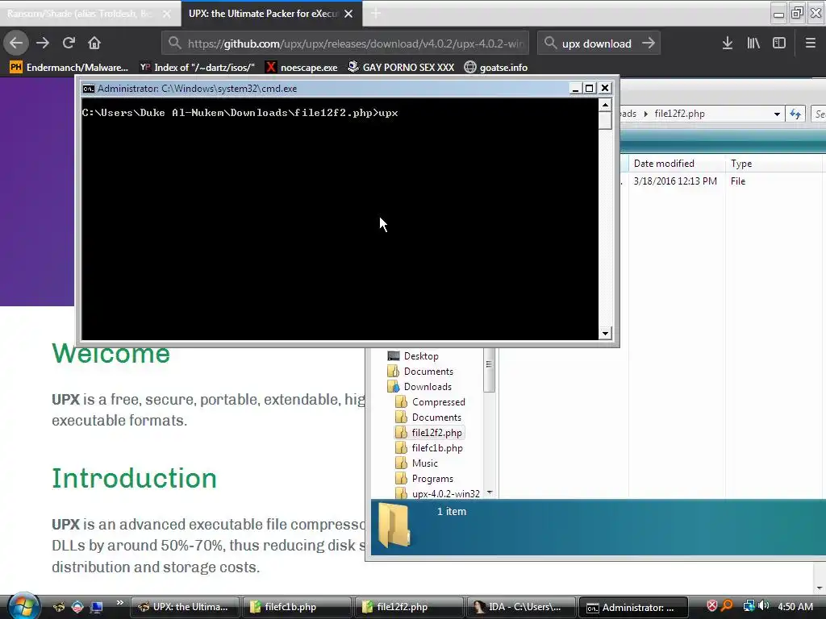Open Firefox hamburger menu
This screenshot has width=826, height=619.
tap(810, 43)
